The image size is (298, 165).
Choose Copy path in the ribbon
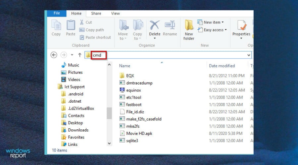click(92, 30)
